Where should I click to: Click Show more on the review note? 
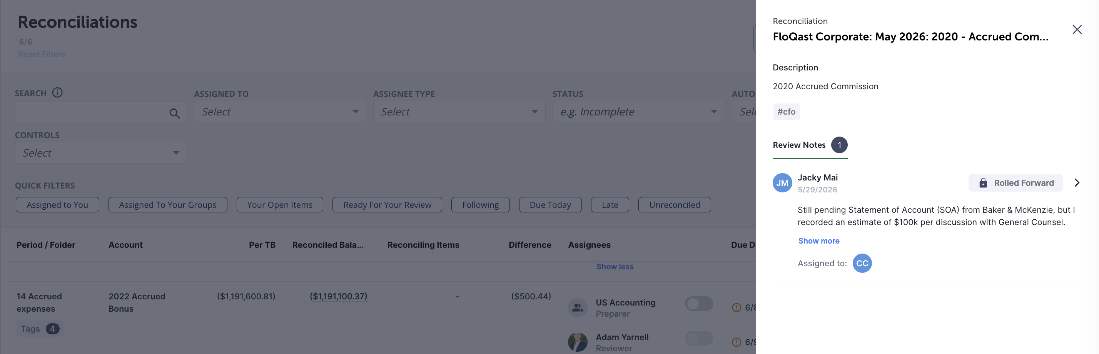[819, 241]
